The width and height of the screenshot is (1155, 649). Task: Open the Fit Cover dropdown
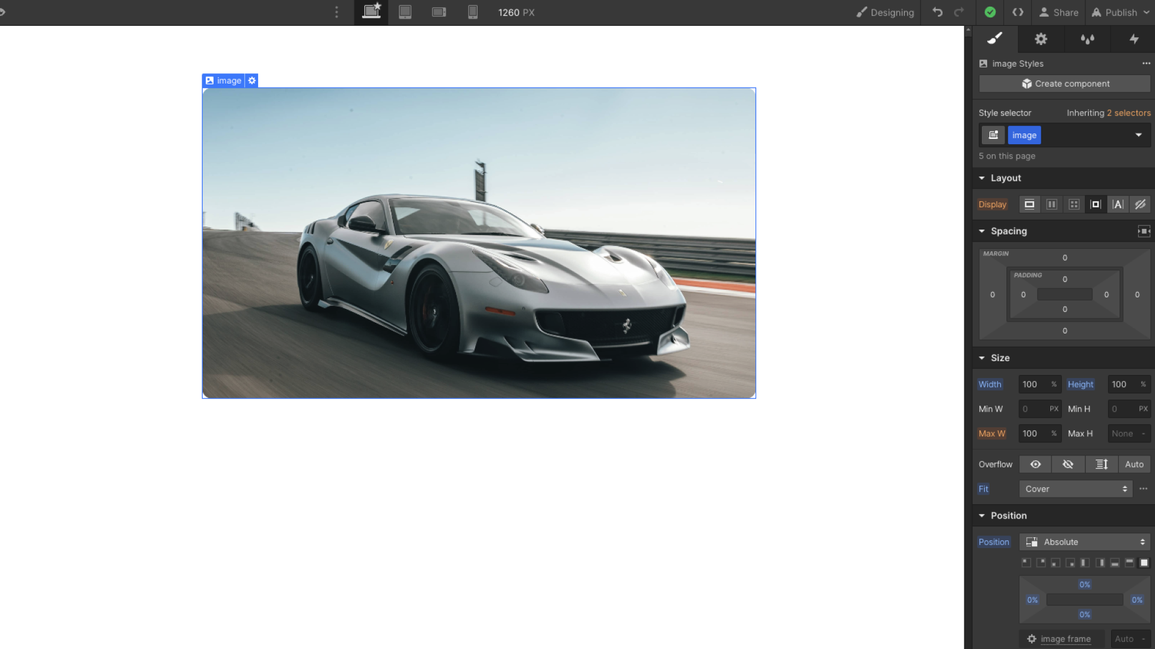point(1075,489)
